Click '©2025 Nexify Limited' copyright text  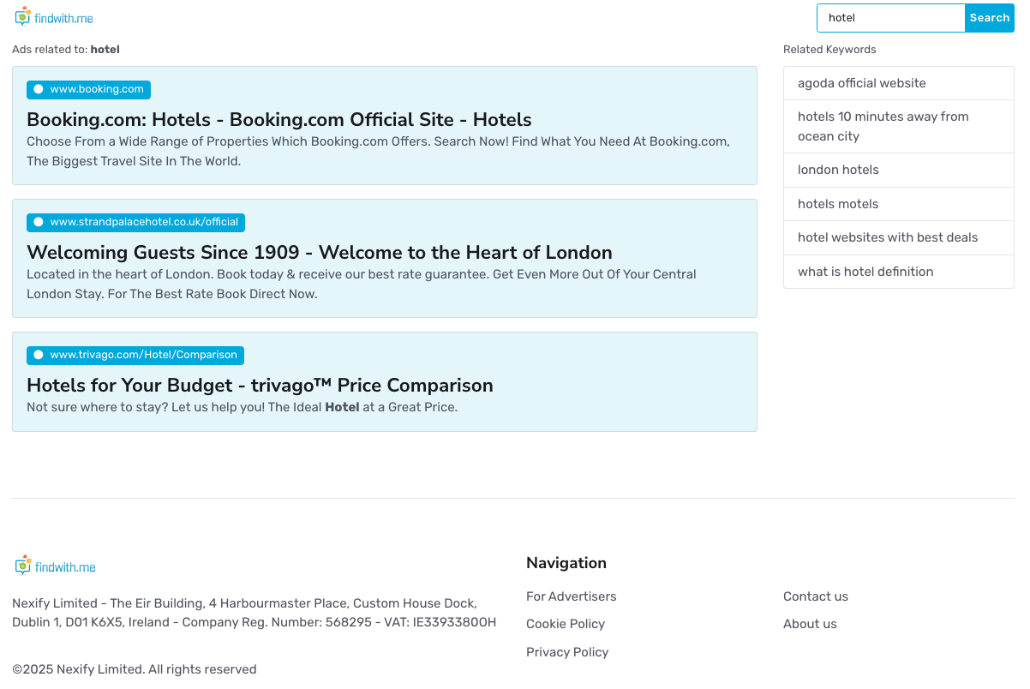click(x=135, y=669)
